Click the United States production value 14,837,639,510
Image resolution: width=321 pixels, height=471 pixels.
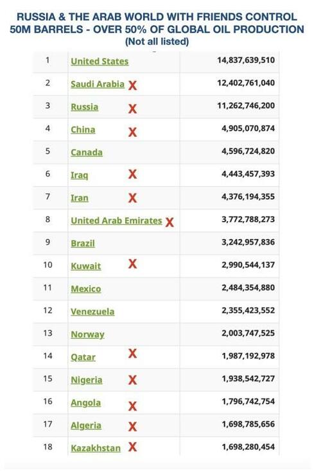pyautogui.click(x=246, y=60)
